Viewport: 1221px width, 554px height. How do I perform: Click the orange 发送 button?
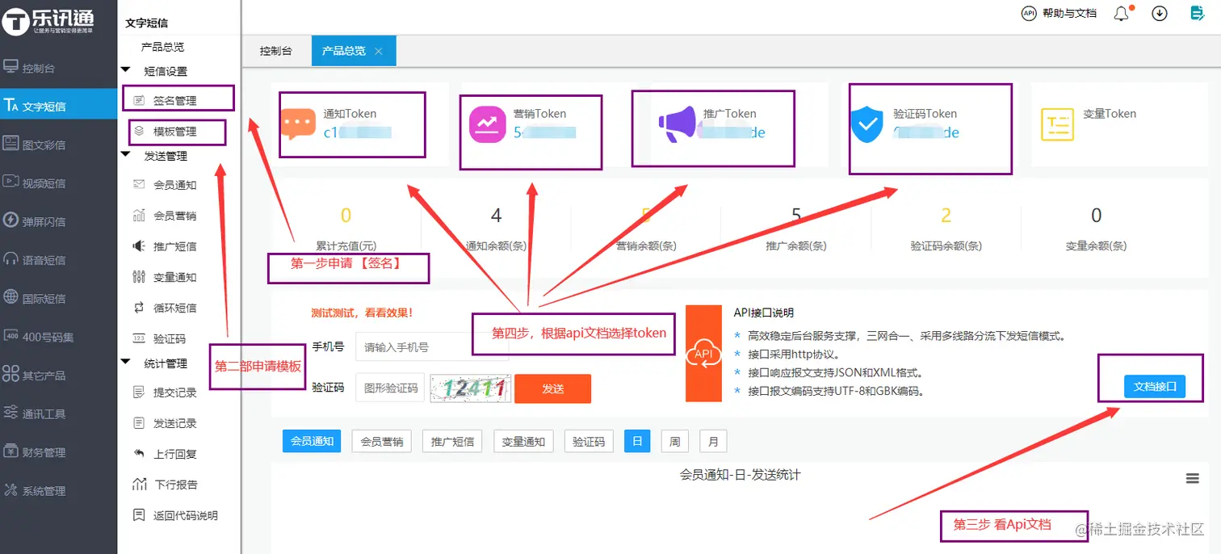[x=553, y=388]
